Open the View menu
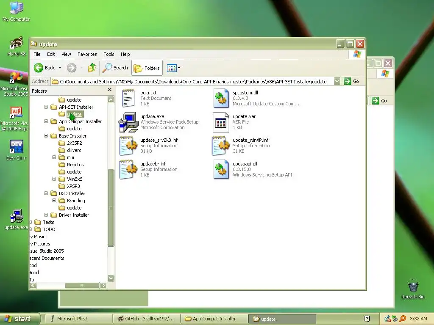The width and height of the screenshot is (434, 325). (66, 54)
